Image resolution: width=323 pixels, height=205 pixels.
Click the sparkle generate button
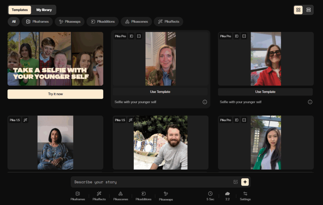click(245, 182)
